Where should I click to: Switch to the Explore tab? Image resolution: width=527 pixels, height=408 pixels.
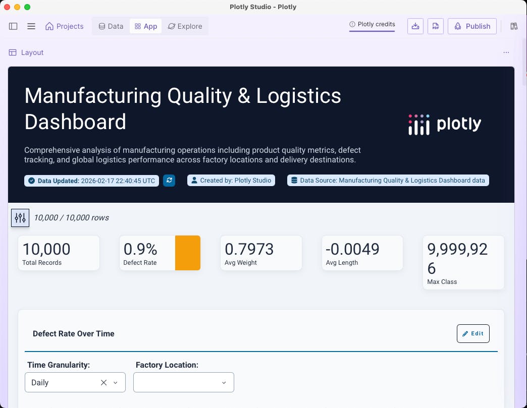click(185, 26)
